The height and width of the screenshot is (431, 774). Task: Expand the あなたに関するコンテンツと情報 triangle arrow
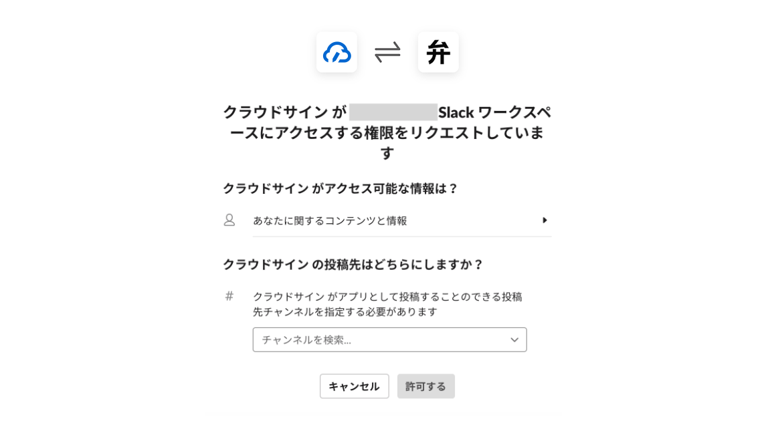pos(545,220)
